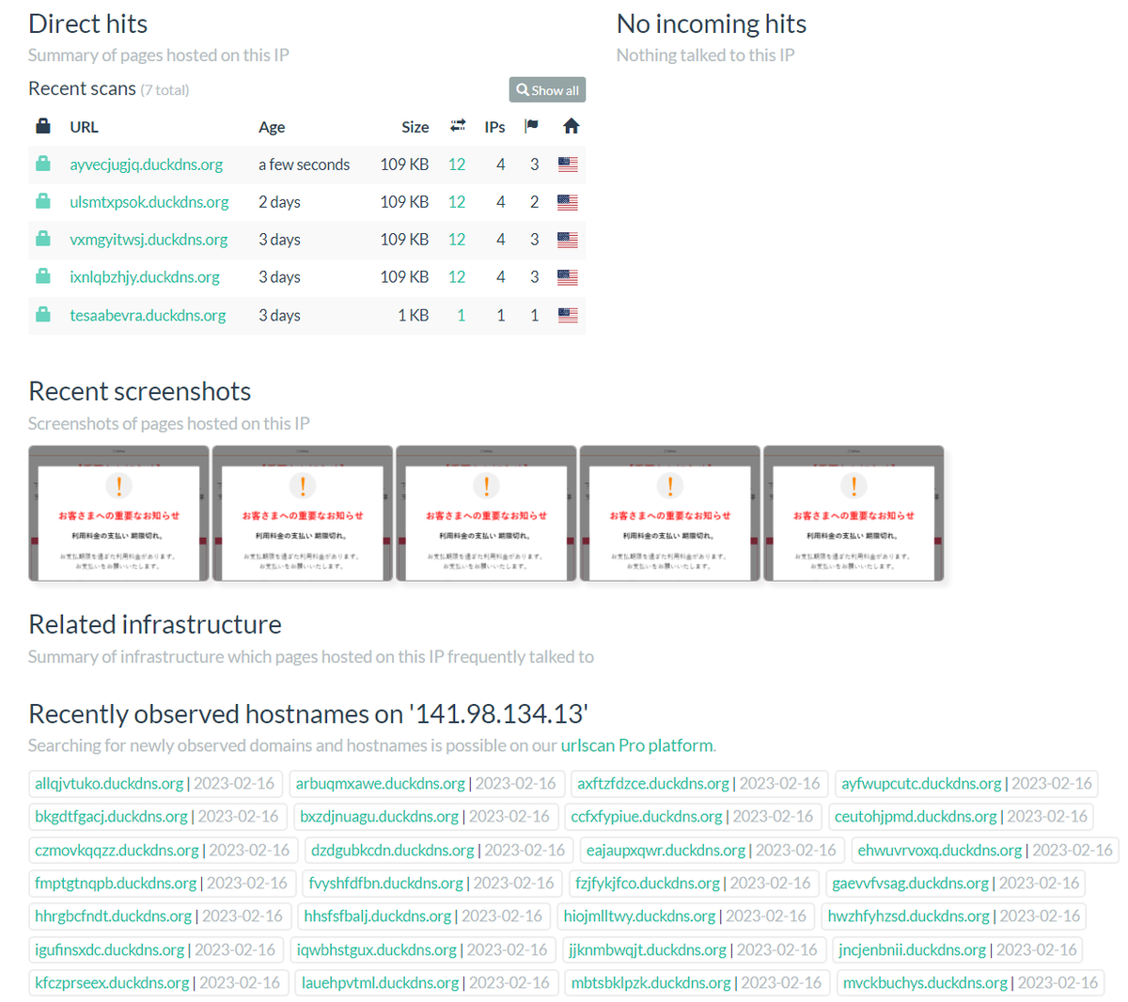Click hostname gaevvfvsag.duckdns.org

[x=910, y=884]
